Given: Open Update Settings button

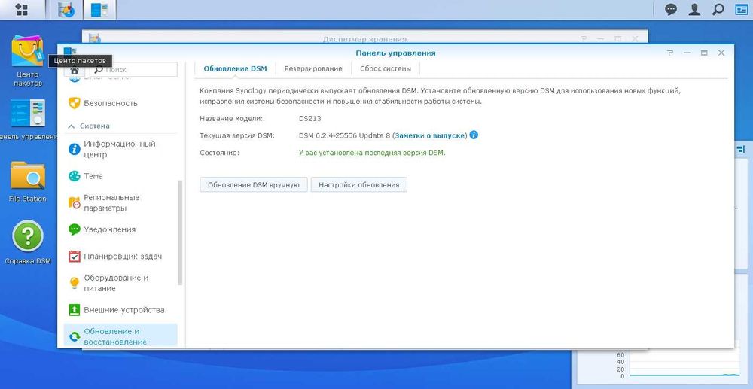Looking at the screenshot, I should point(358,184).
